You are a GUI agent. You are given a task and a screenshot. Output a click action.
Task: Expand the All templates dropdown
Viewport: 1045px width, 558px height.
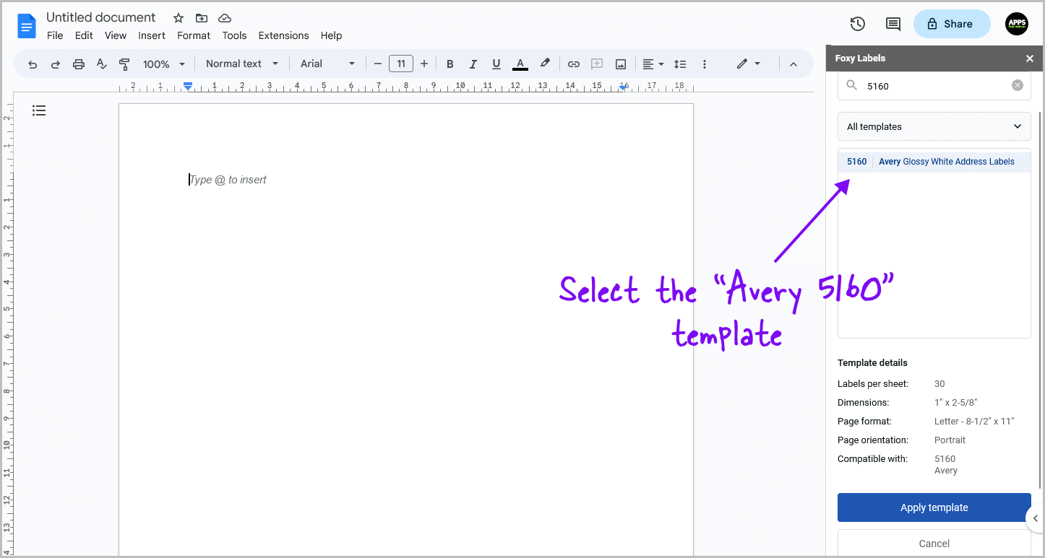934,126
